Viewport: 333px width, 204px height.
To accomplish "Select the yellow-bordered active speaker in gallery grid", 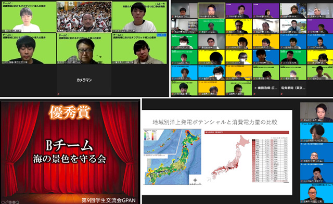I will tap(211, 10).
